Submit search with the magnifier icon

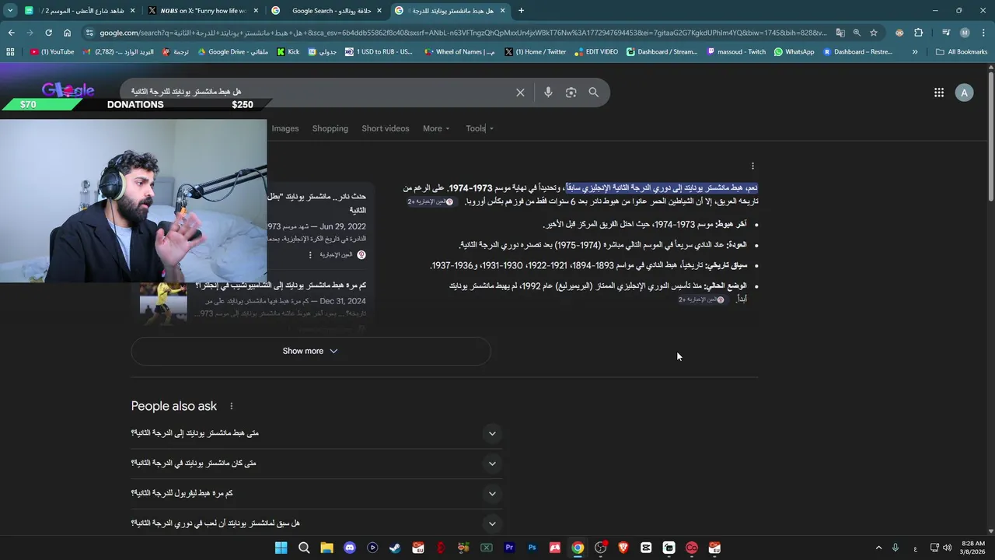(x=594, y=93)
